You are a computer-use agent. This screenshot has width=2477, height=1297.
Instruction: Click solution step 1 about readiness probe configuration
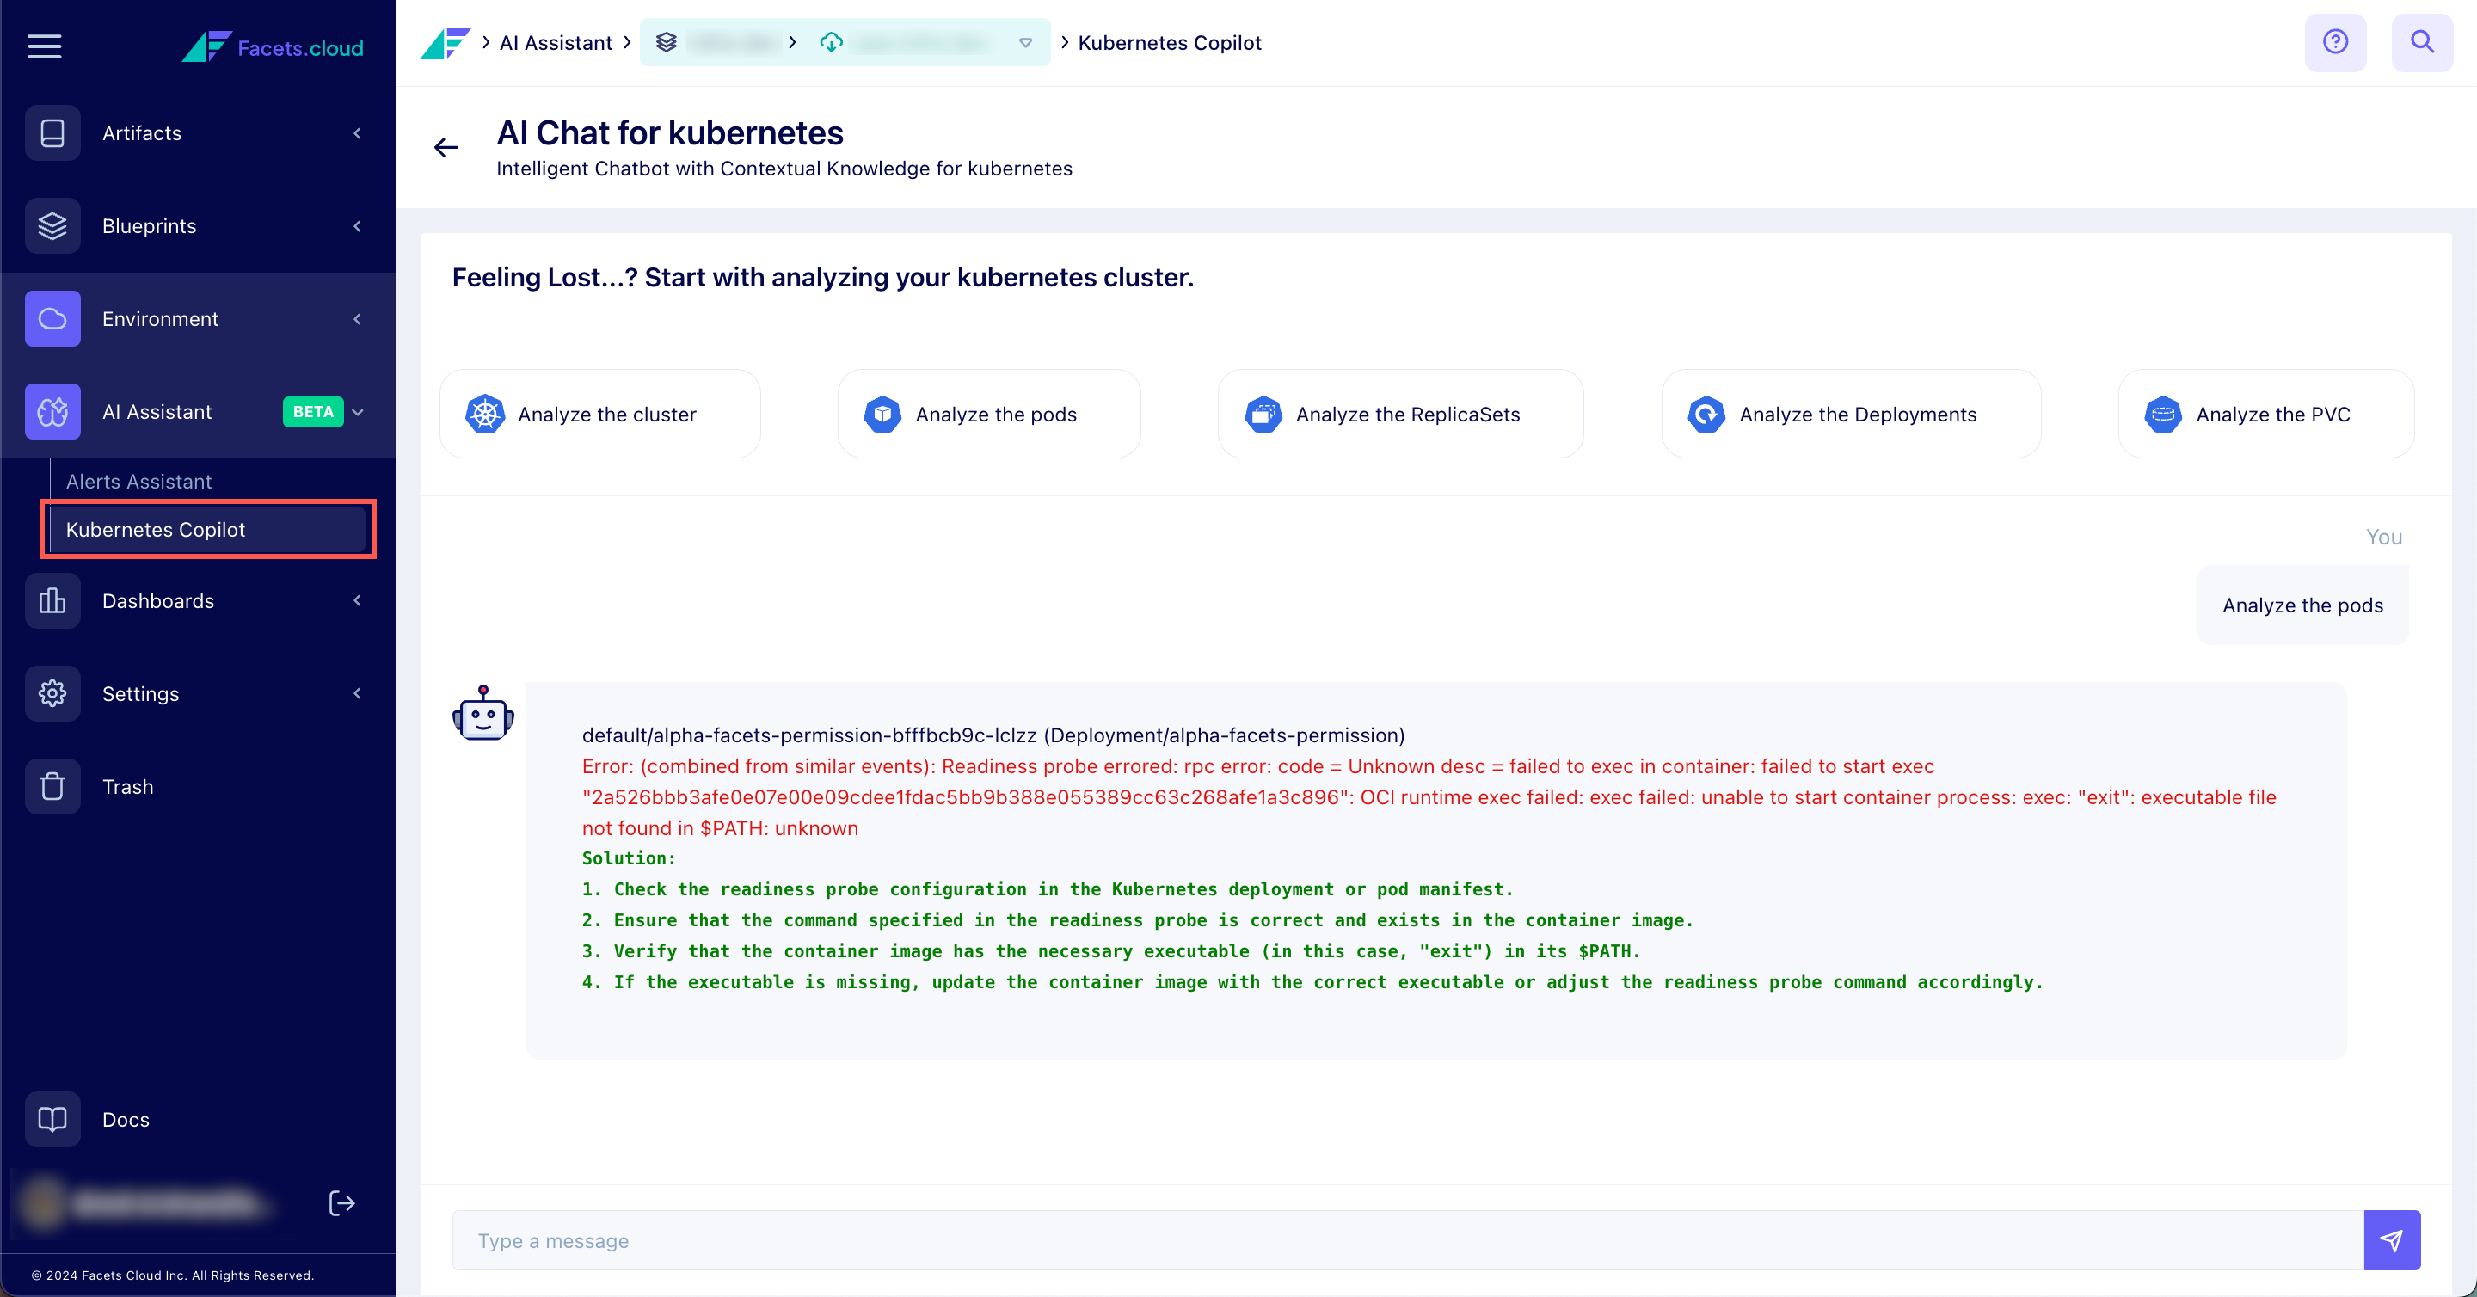point(1048,889)
